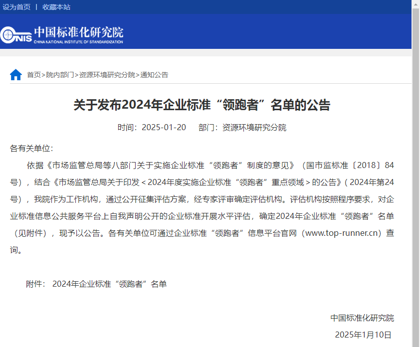Viewport: 420px width, 347px height.
Task: Click CHINA NATIONAL INSTITUTE OF STANDARDIZATION subtitle
Action: pos(78,42)
